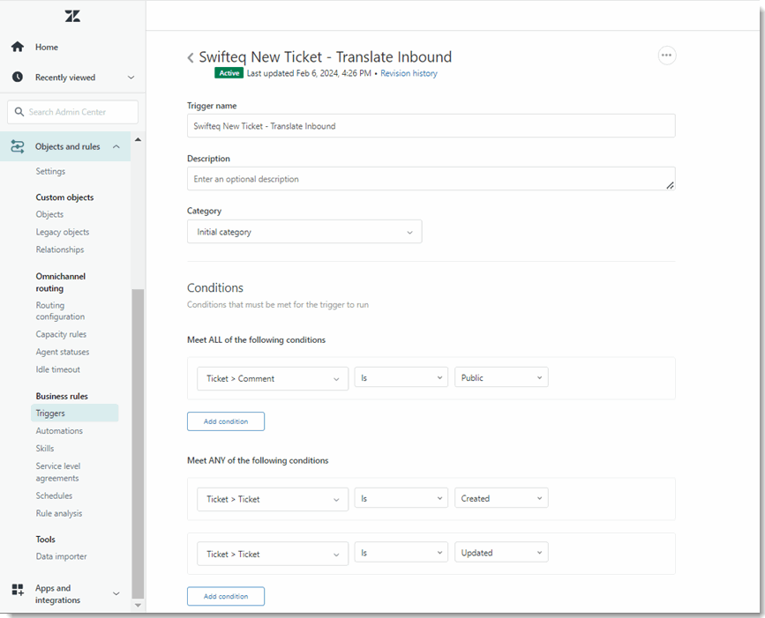Click the Search Admin Center field

coord(72,112)
